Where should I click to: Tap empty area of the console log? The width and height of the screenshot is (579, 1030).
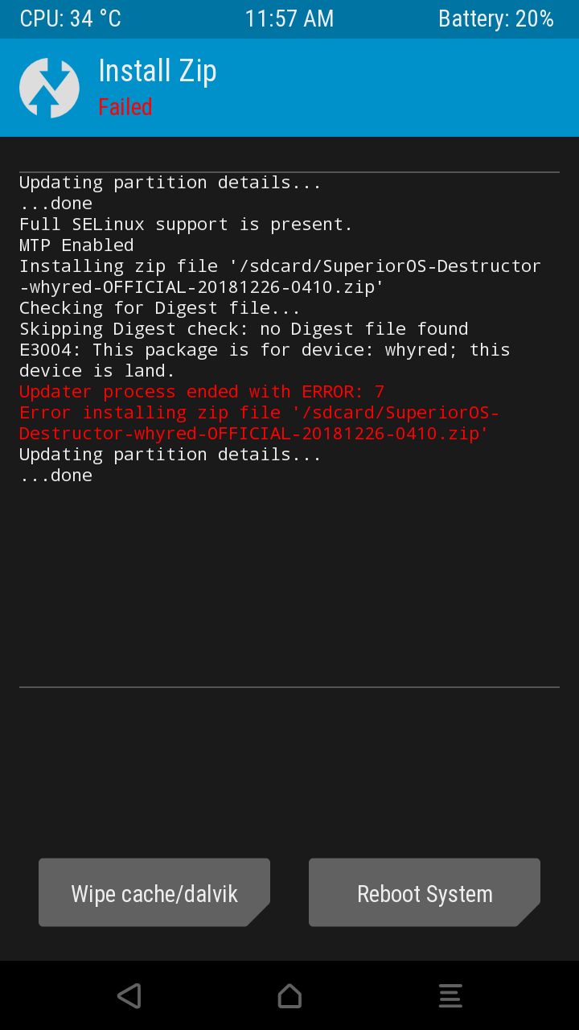[289, 587]
